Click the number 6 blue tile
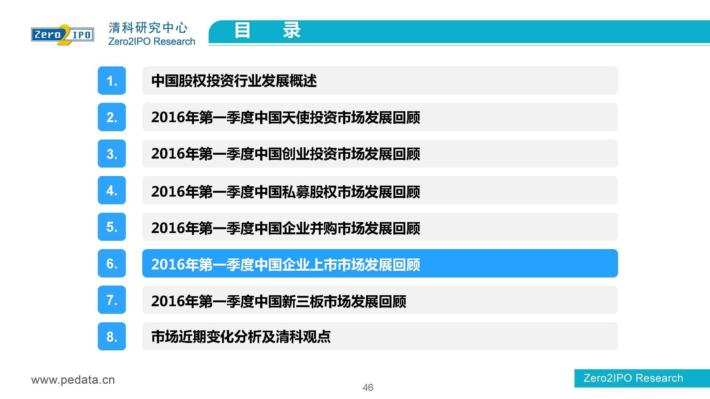This screenshot has height=399, width=710. (112, 263)
